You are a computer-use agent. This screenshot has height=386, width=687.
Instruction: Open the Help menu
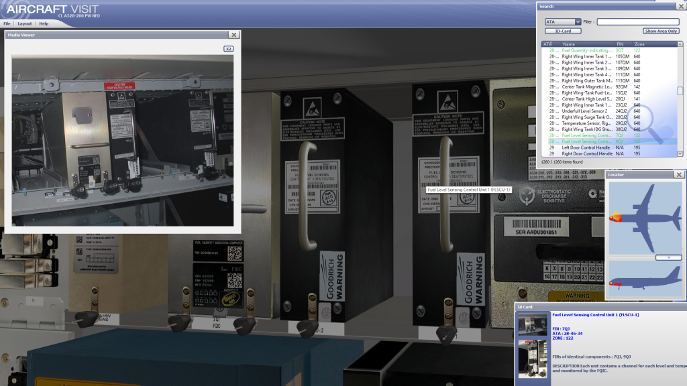44,23
